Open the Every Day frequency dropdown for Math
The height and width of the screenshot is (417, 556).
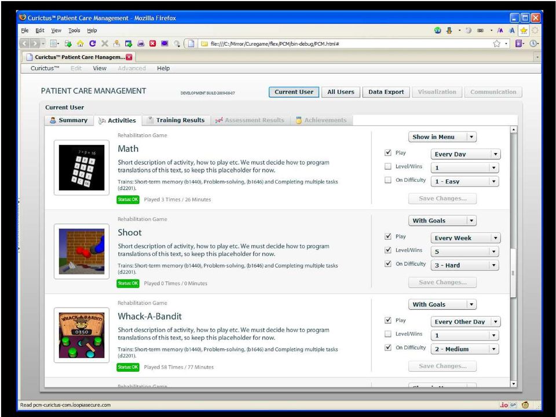point(466,154)
